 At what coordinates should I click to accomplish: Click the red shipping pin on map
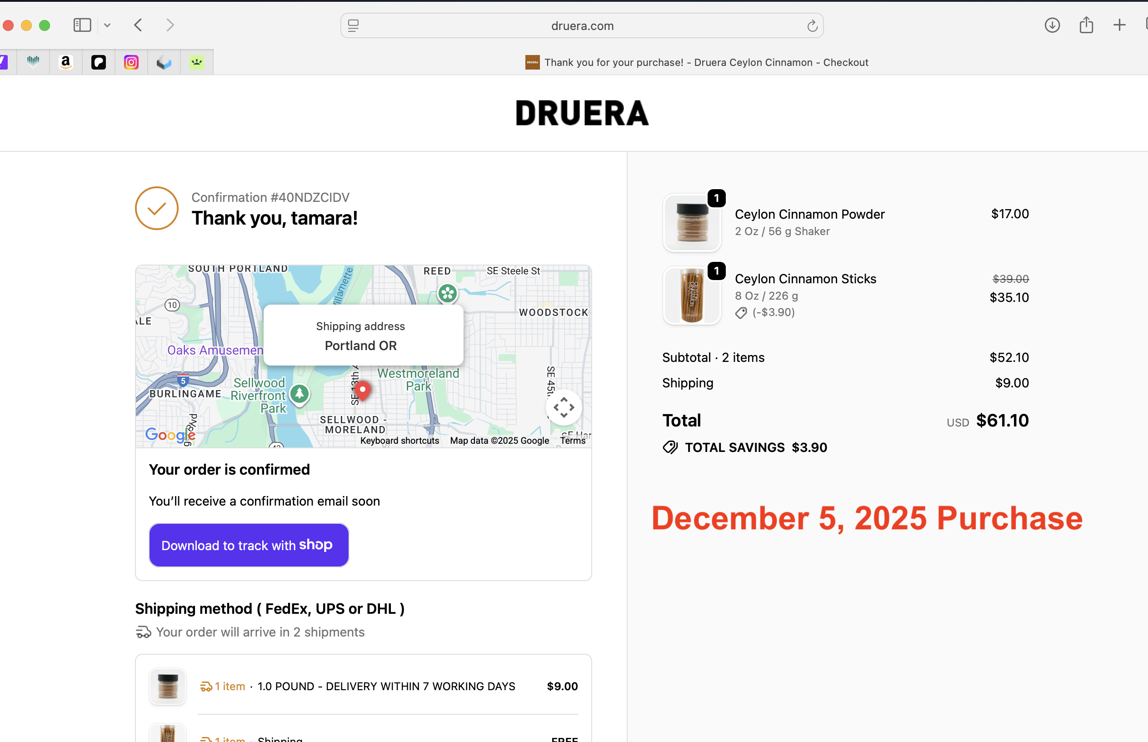click(x=363, y=390)
